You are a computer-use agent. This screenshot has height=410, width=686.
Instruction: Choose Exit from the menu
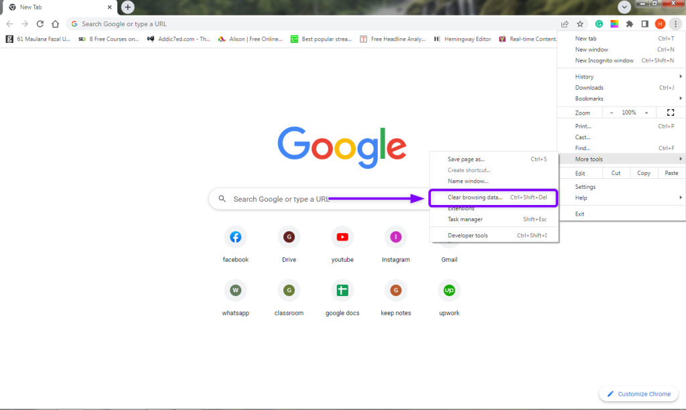point(622,214)
